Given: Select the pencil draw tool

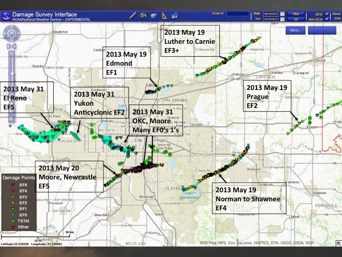Looking at the screenshot, I should point(133,16).
